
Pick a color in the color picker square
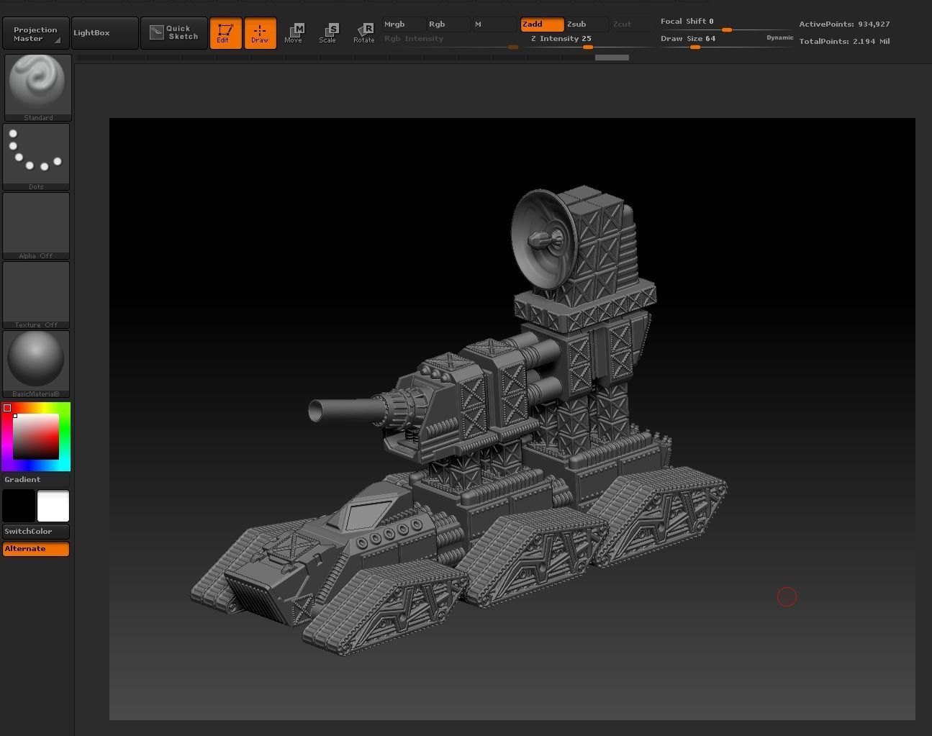(36, 437)
